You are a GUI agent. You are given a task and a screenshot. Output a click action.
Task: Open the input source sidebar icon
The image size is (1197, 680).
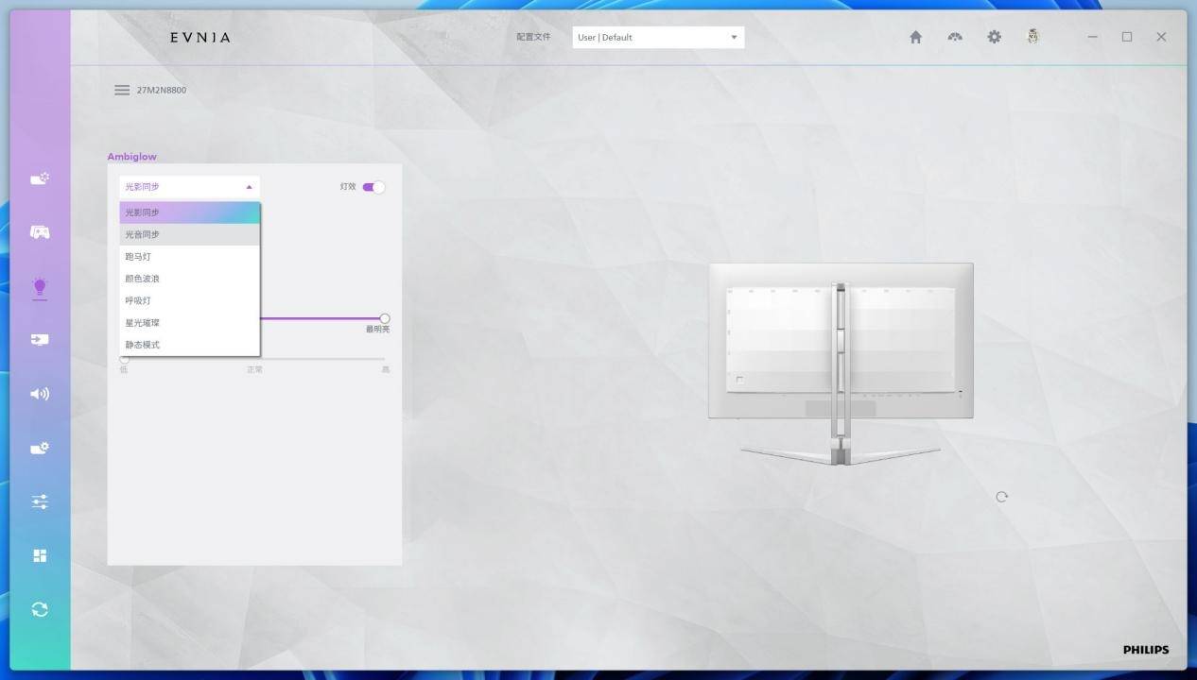[40, 340]
